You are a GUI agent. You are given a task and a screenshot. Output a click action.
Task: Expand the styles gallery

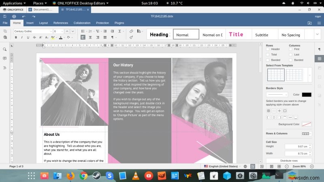pos(318,34)
